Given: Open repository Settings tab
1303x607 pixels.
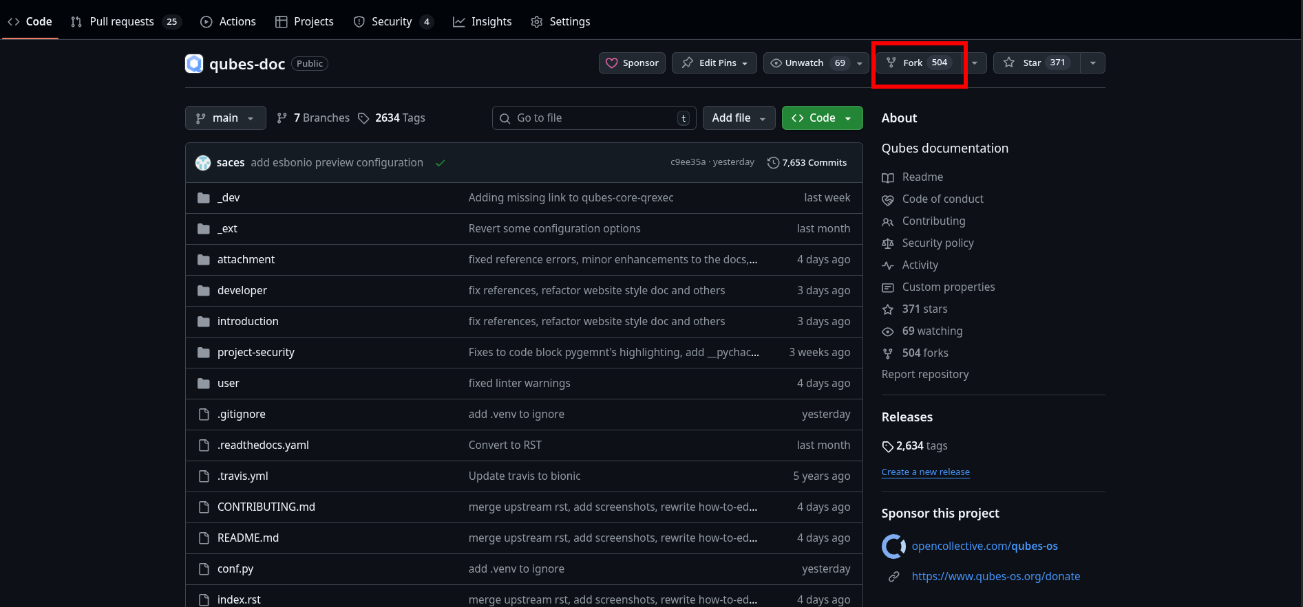Looking at the screenshot, I should pyautogui.click(x=560, y=21).
